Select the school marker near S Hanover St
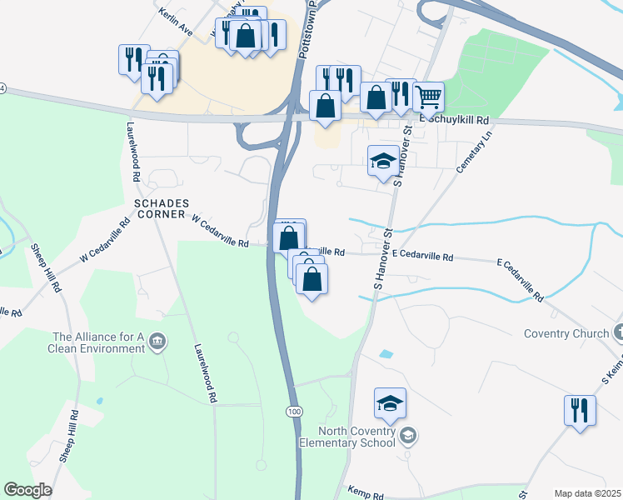Screen dimensions: 623x500 (x=383, y=161)
